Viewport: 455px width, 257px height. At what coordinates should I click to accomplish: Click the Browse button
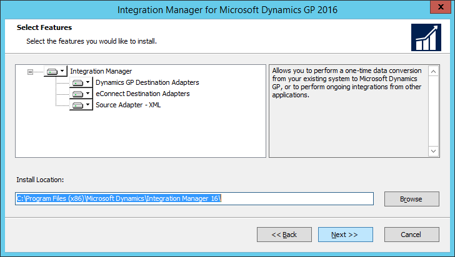[x=411, y=199]
